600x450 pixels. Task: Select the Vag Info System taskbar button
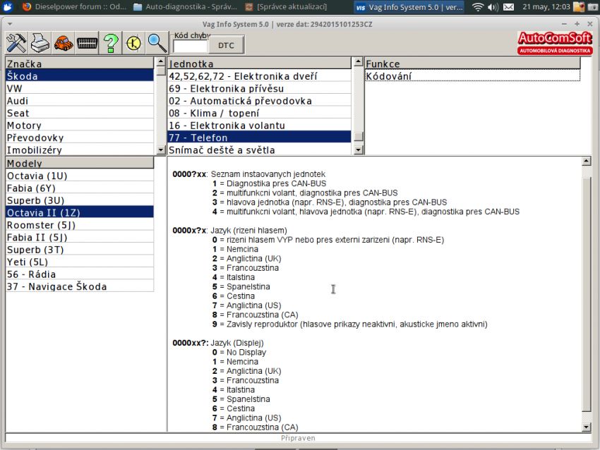(x=409, y=7)
